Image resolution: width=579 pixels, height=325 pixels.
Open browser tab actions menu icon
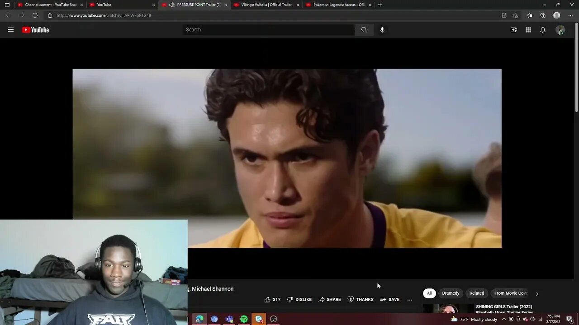pos(7,5)
